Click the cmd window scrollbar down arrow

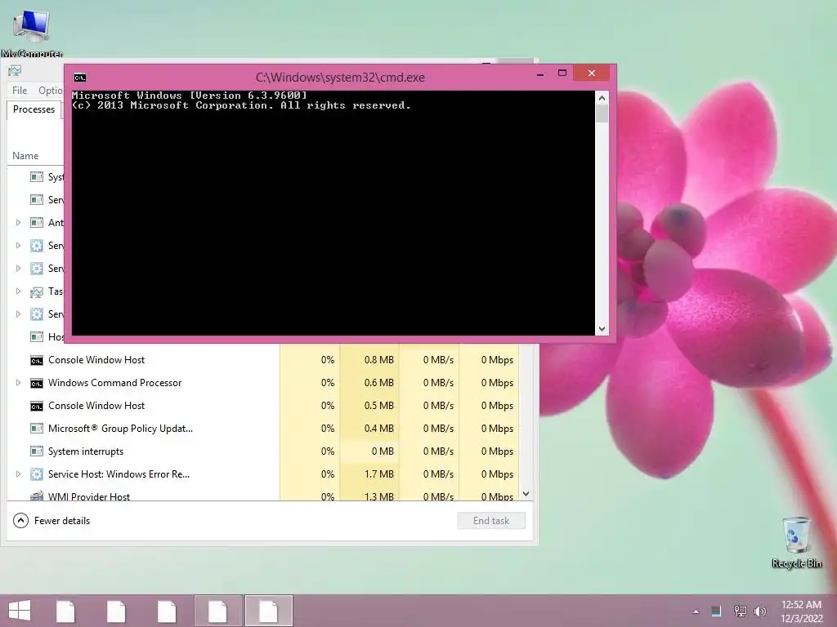pos(602,329)
